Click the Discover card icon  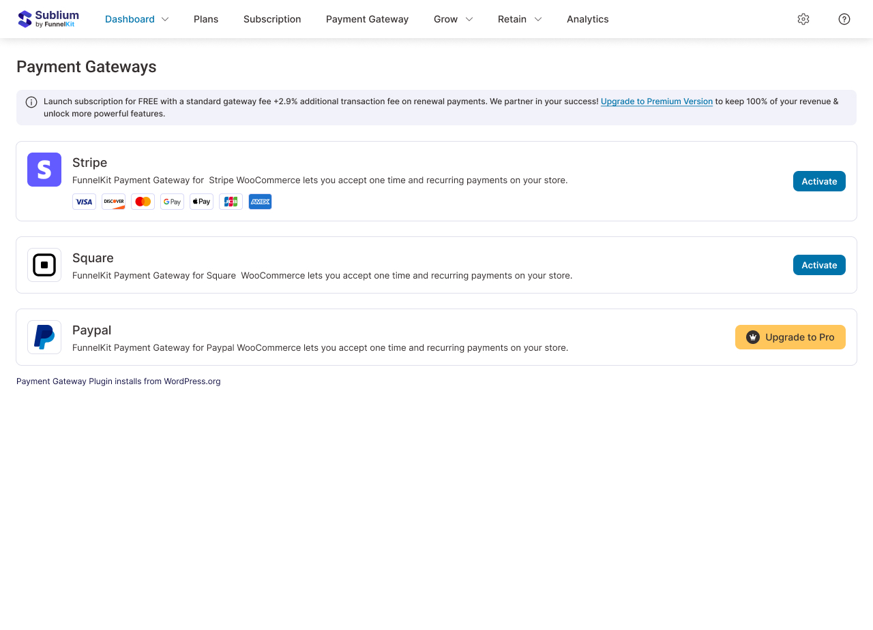(x=113, y=202)
